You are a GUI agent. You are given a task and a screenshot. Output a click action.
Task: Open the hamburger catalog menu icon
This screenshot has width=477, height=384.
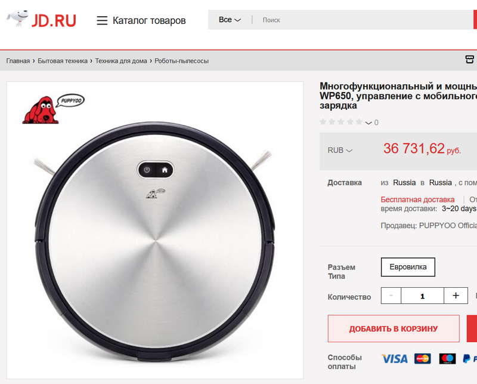click(x=102, y=20)
